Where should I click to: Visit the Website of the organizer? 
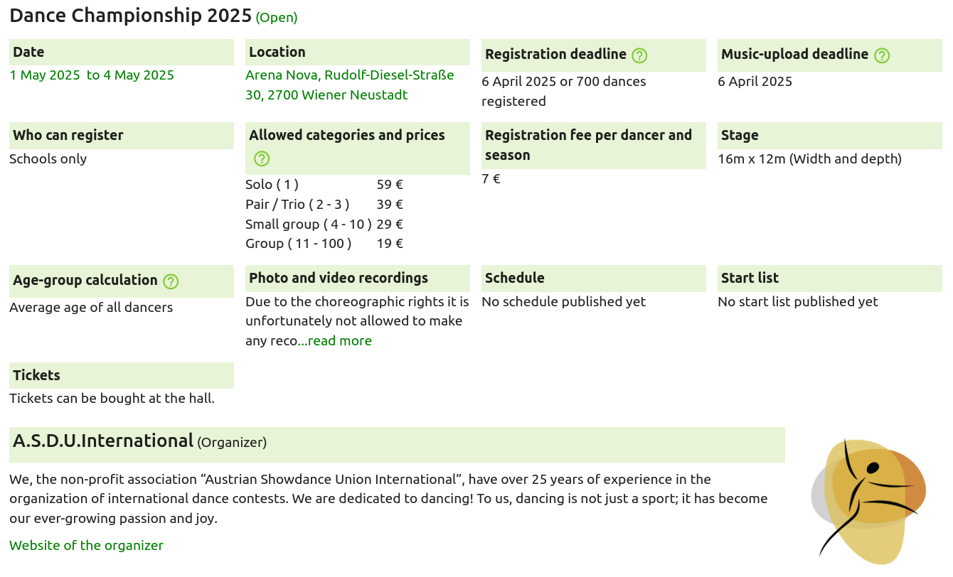click(86, 546)
